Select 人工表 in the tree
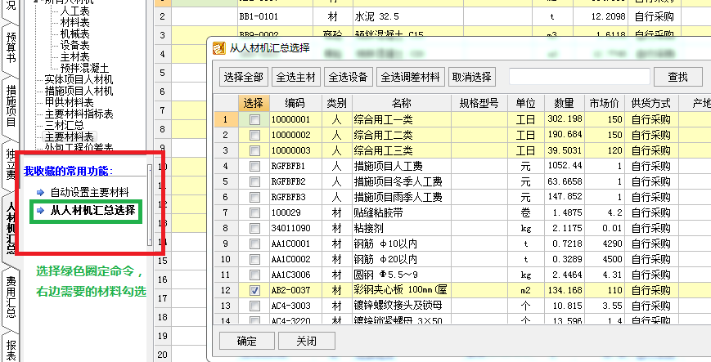This screenshot has width=711, height=362. (x=74, y=11)
